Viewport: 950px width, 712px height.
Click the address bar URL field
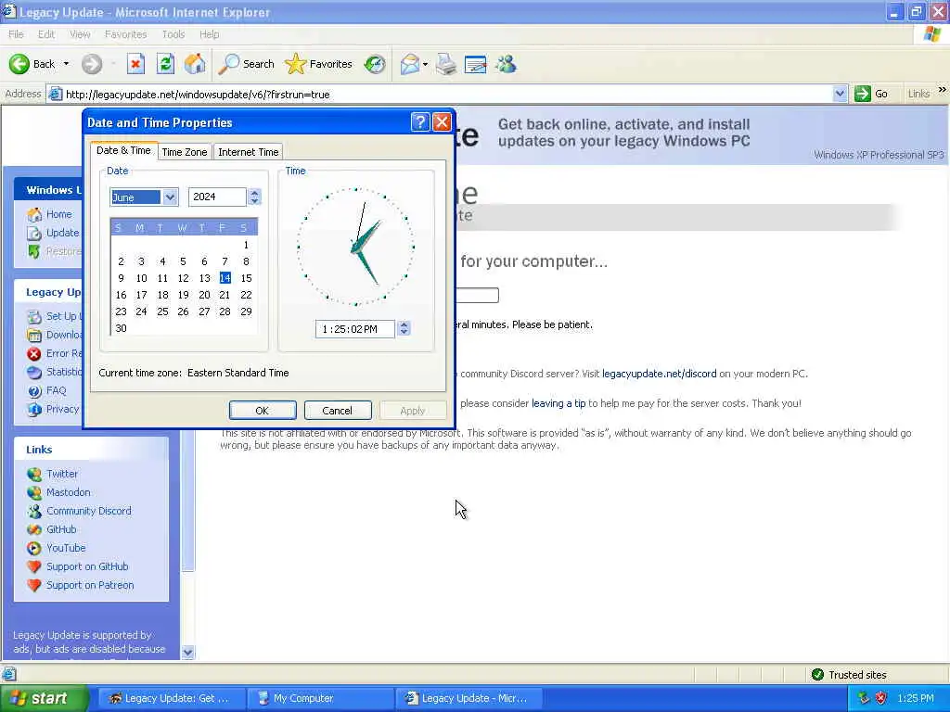click(x=448, y=94)
